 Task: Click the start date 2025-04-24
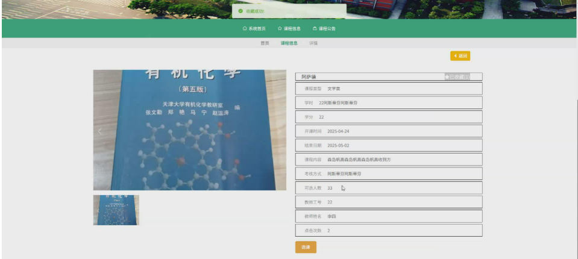pyautogui.click(x=338, y=131)
